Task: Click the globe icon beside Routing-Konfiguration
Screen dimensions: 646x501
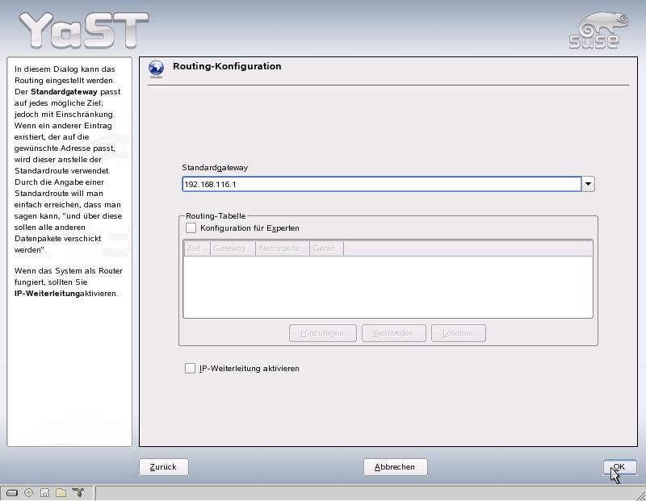Action: (156, 69)
